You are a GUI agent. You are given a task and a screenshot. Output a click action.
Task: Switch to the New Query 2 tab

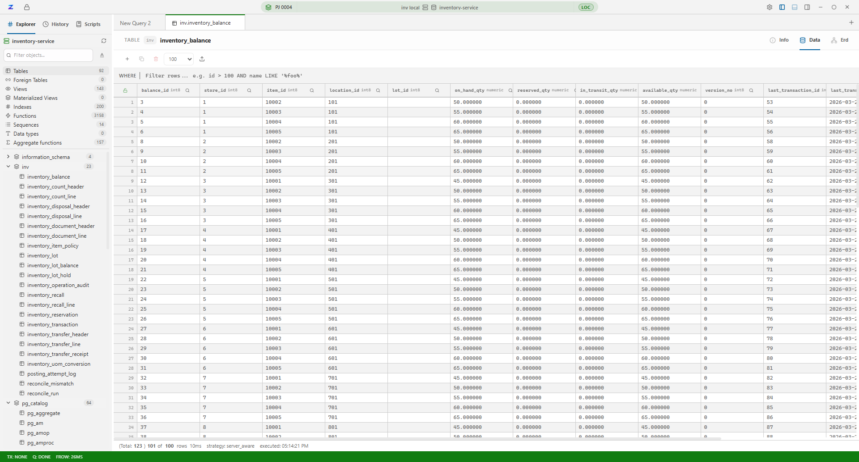click(x=135, y=22)
